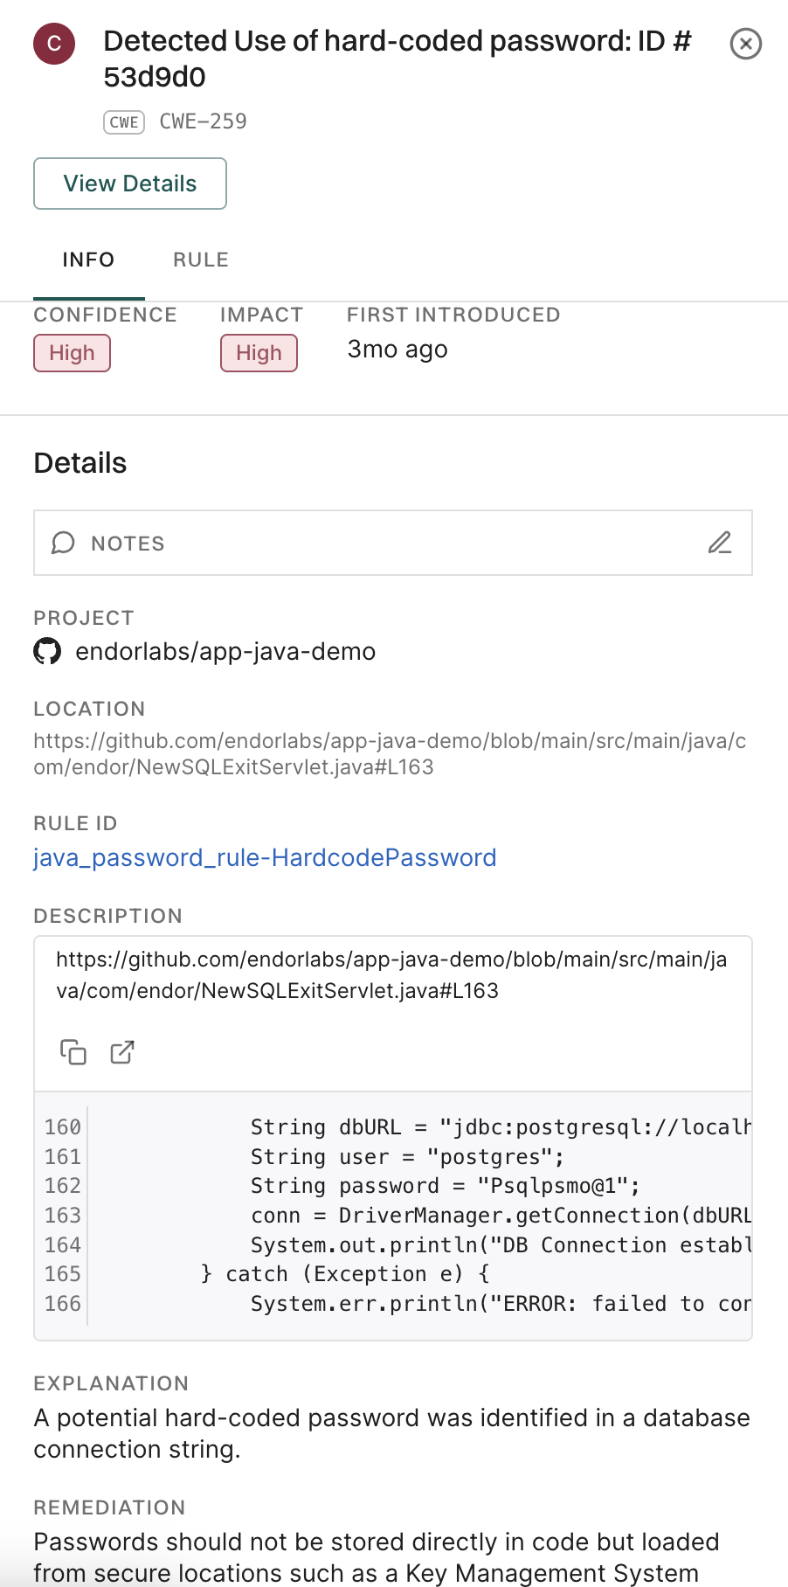Click the GitHub project icon
Image resolution: width=788 pixels, height=1587 pixels.
[47, 651]
